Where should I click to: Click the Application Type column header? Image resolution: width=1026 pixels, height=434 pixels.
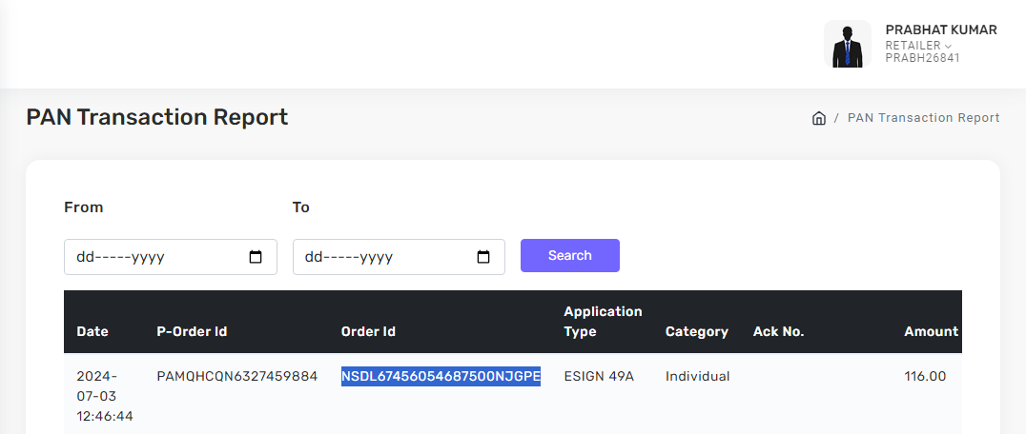click(603, 322)
